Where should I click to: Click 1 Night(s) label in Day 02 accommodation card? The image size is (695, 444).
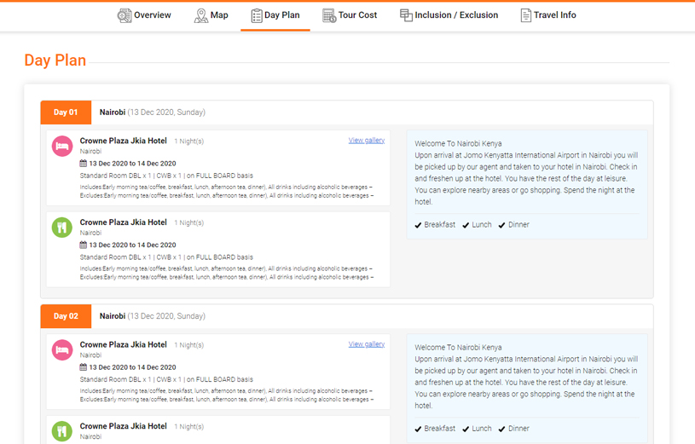(x=188, y=345)
